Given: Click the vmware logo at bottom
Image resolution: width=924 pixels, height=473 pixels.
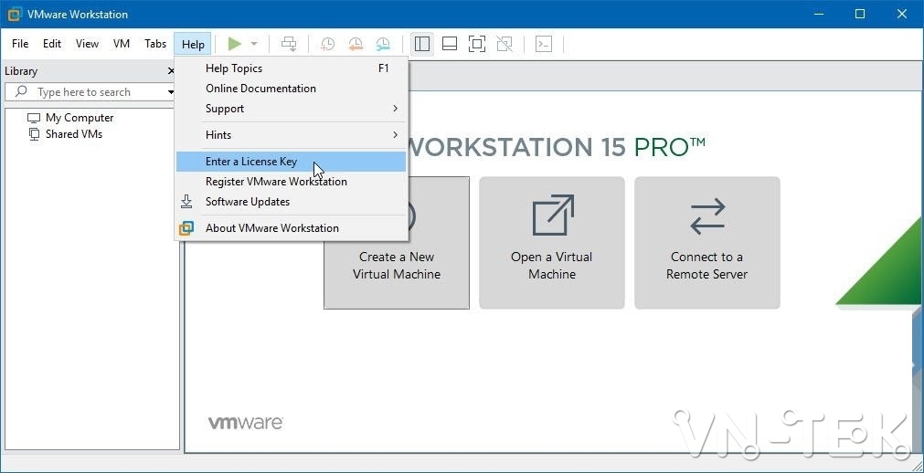Looking at the screenshot, I should (x=245, y=423).
